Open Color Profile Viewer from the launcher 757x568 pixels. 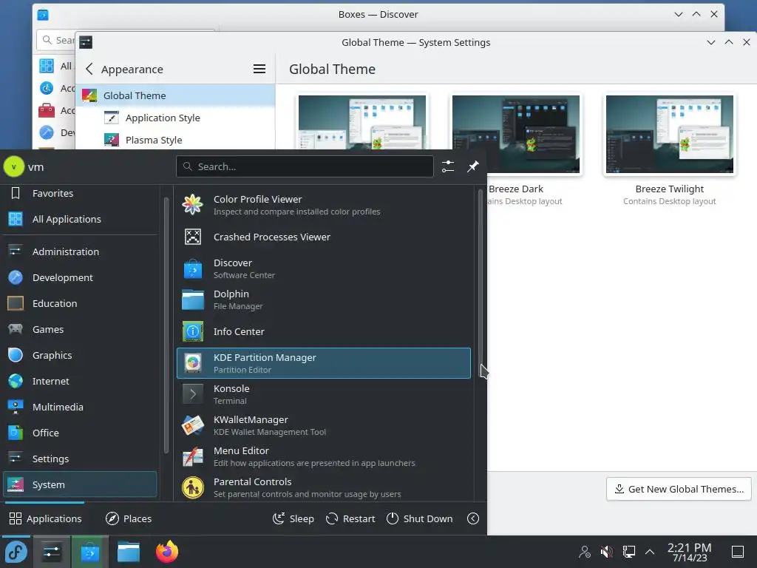click(324, 206)
